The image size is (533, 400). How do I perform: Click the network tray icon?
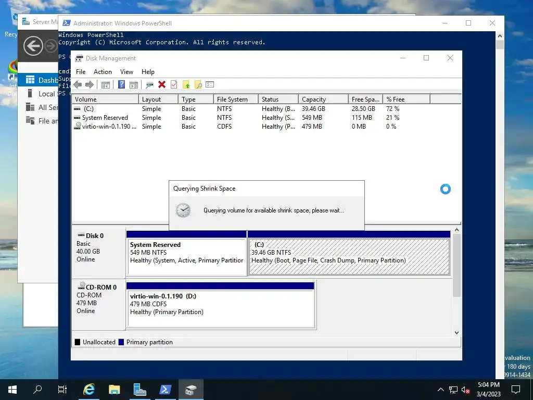tap(453, 390)
